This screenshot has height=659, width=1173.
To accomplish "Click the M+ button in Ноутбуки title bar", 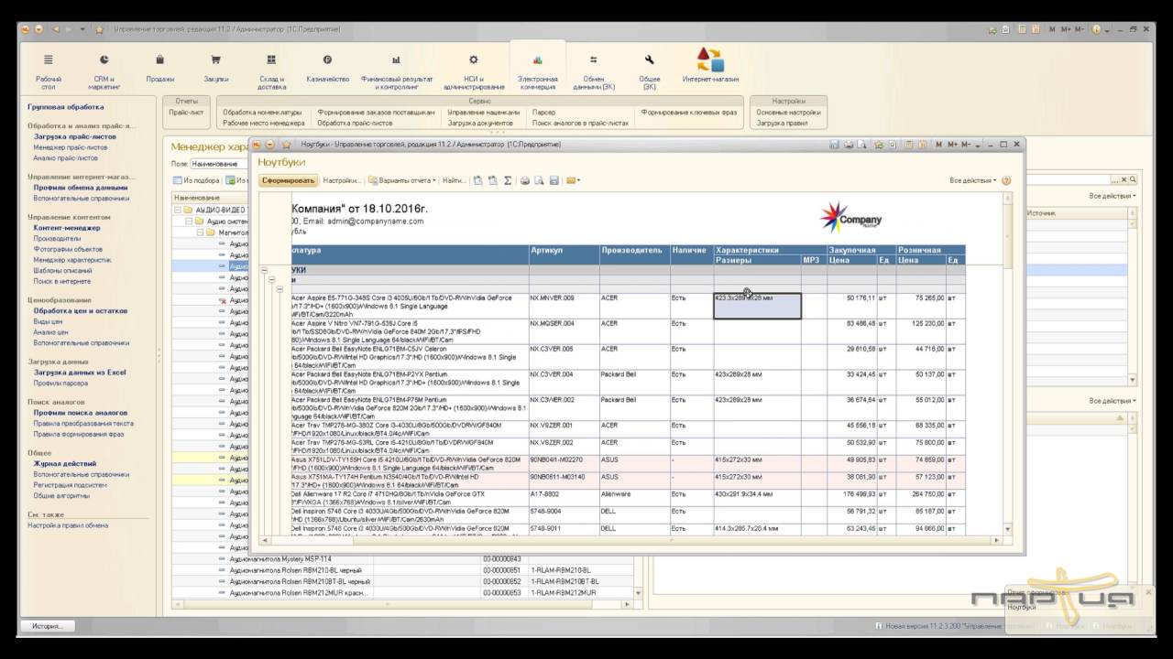I will coord(953,145).
